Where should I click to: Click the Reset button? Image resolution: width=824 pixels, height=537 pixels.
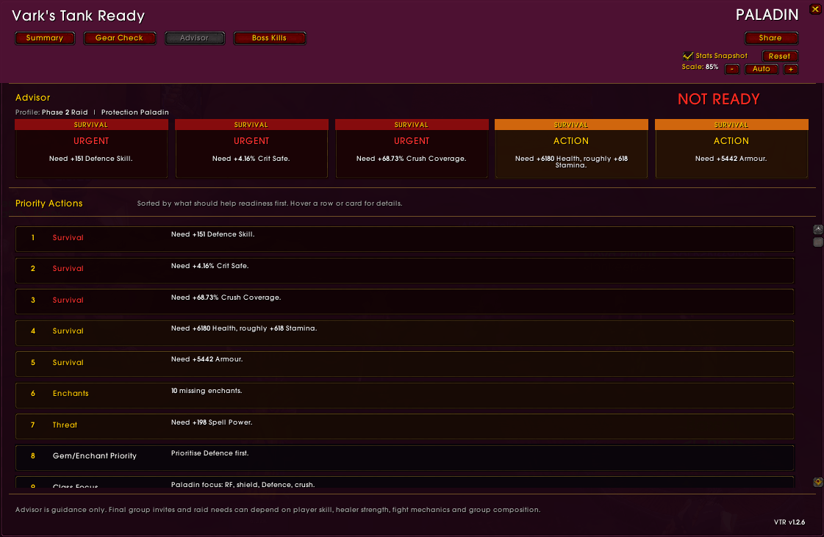coord(780,57)
